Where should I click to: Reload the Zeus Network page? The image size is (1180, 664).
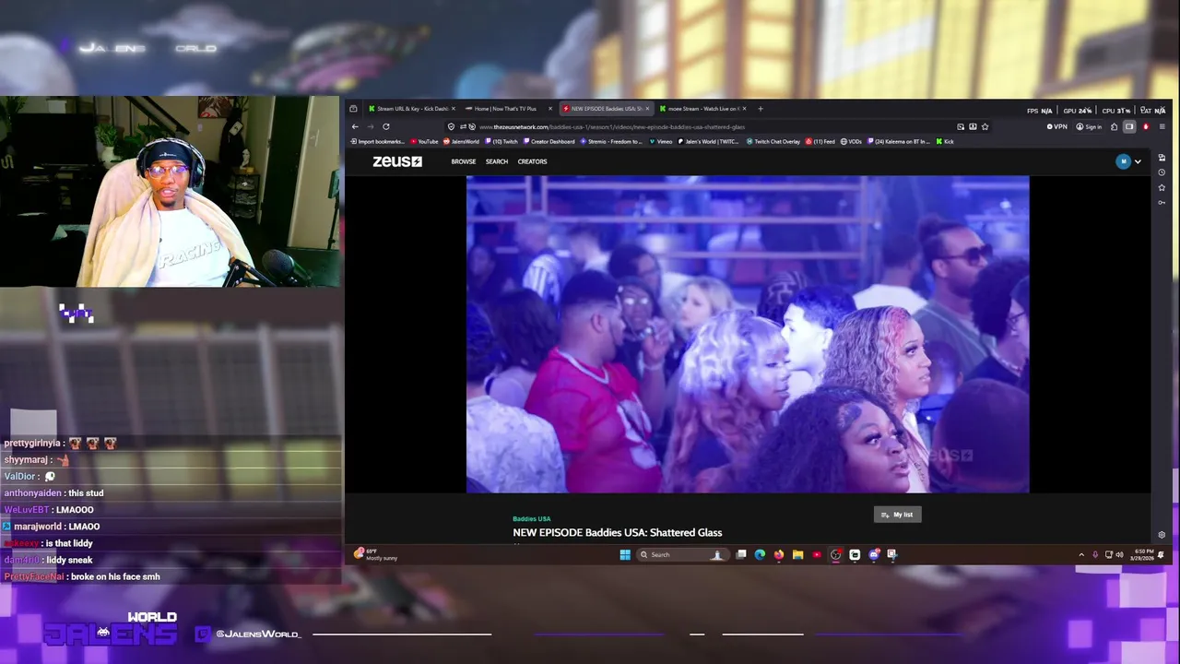coord(386,126)
